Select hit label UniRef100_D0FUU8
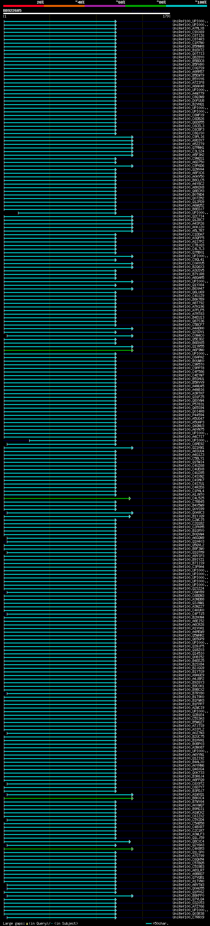The image size is (210, 926). pyautogui.click(x=188, y=101)
